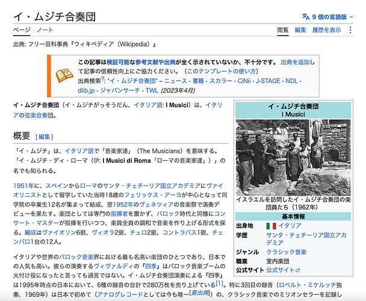Image resolution: width=366 pixels, height=301 pixels.
Task: Click the 出典を追加 link
Action: 295,62
